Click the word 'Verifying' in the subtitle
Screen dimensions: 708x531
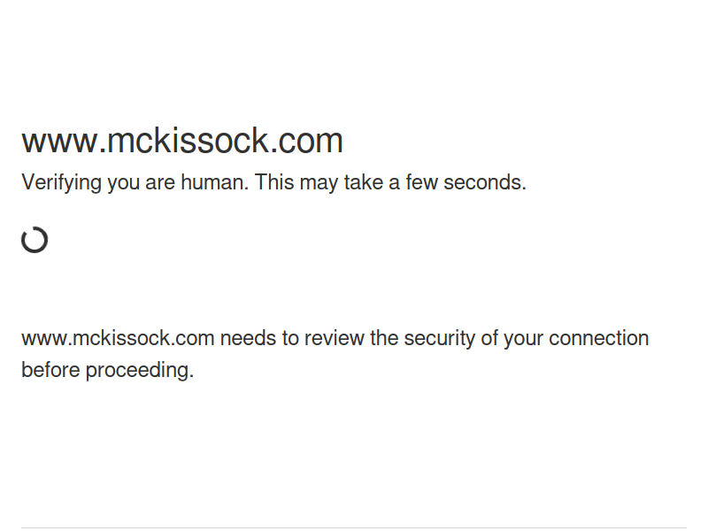[x=61, y=183]
